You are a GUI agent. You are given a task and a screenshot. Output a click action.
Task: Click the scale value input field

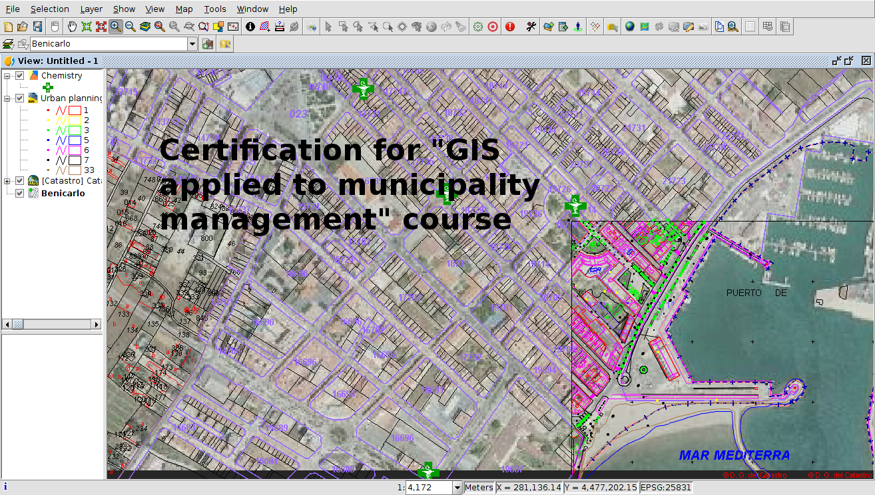428,488
